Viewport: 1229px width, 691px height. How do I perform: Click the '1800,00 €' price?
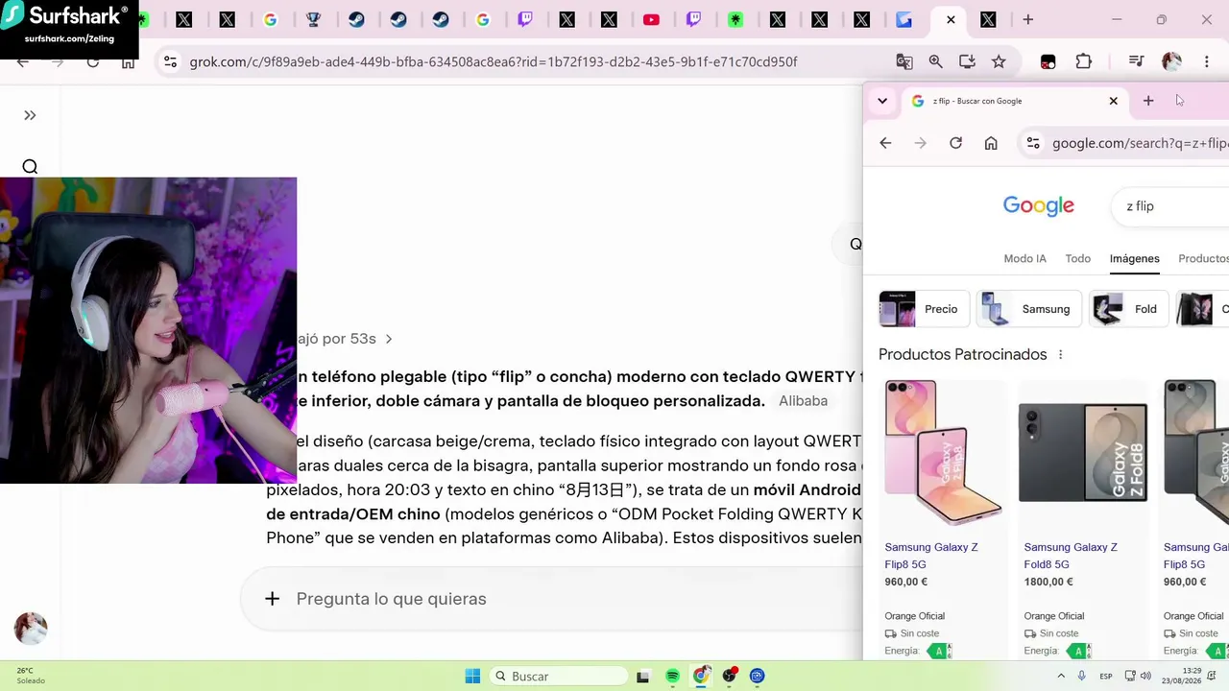(1048, 582)
